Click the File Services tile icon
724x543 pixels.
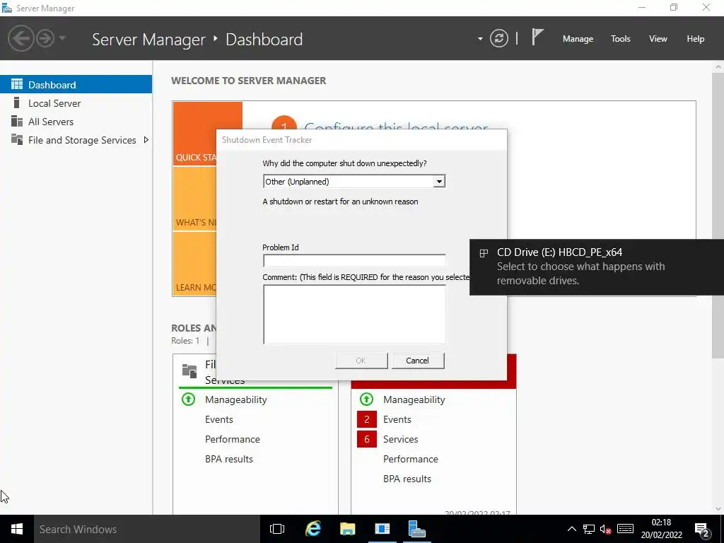click(x=189, y=370)
